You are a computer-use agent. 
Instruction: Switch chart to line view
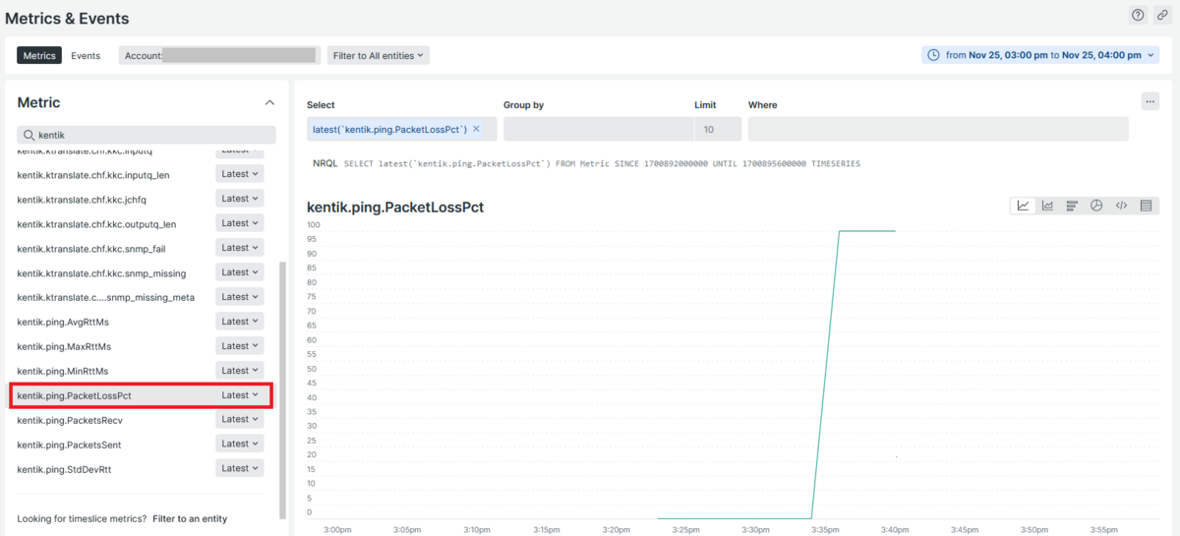pos(1023,206)
